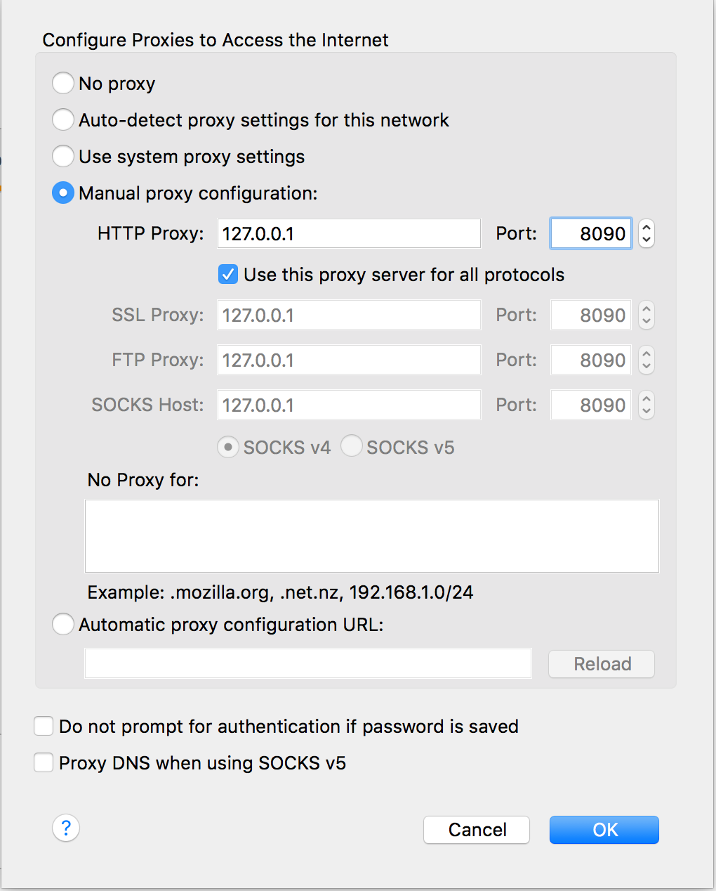
Task: Click the SOCKS Host port stepper
Action: [647, 405]
